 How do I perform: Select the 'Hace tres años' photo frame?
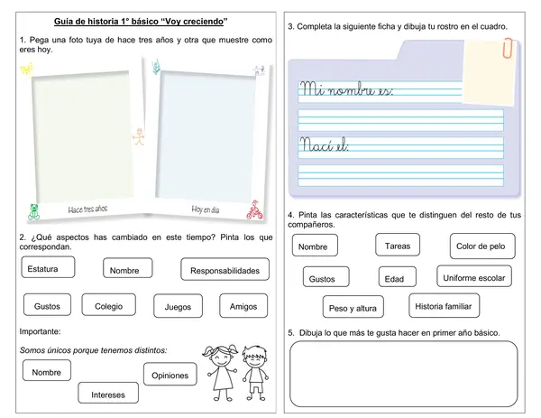84,138
